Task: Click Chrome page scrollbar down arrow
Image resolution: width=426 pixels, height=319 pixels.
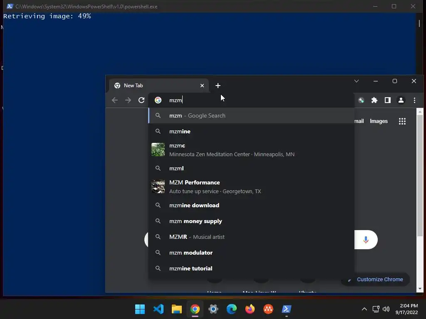Action: point(420,289)
